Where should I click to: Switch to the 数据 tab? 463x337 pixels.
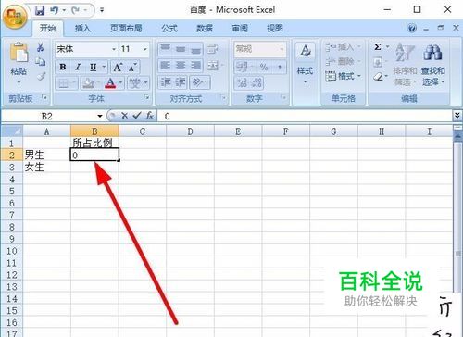205,29
